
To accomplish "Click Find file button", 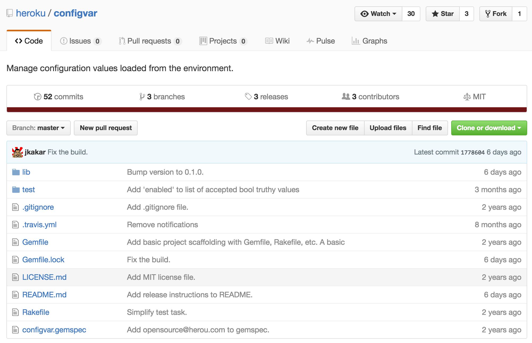I will (430, 128).
